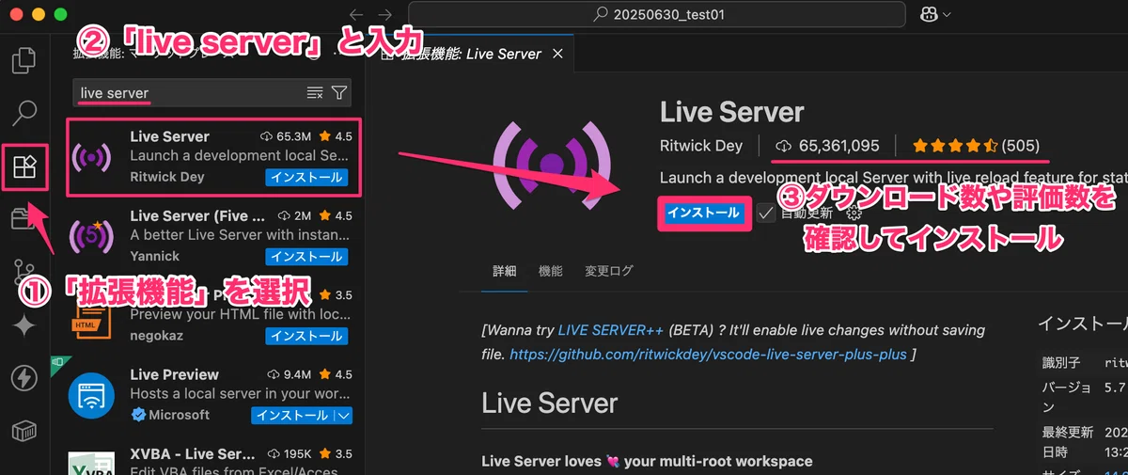Open the extensions filter funnel icon
This screenshot has width=1128, height=475.
(x=338, y=92)
